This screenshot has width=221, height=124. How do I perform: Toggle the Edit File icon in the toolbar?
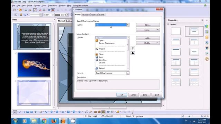point(35,10)
